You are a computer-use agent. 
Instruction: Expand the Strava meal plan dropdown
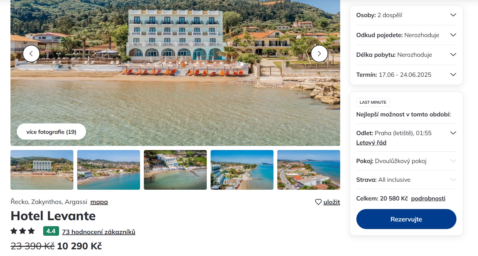pos(453,180)
